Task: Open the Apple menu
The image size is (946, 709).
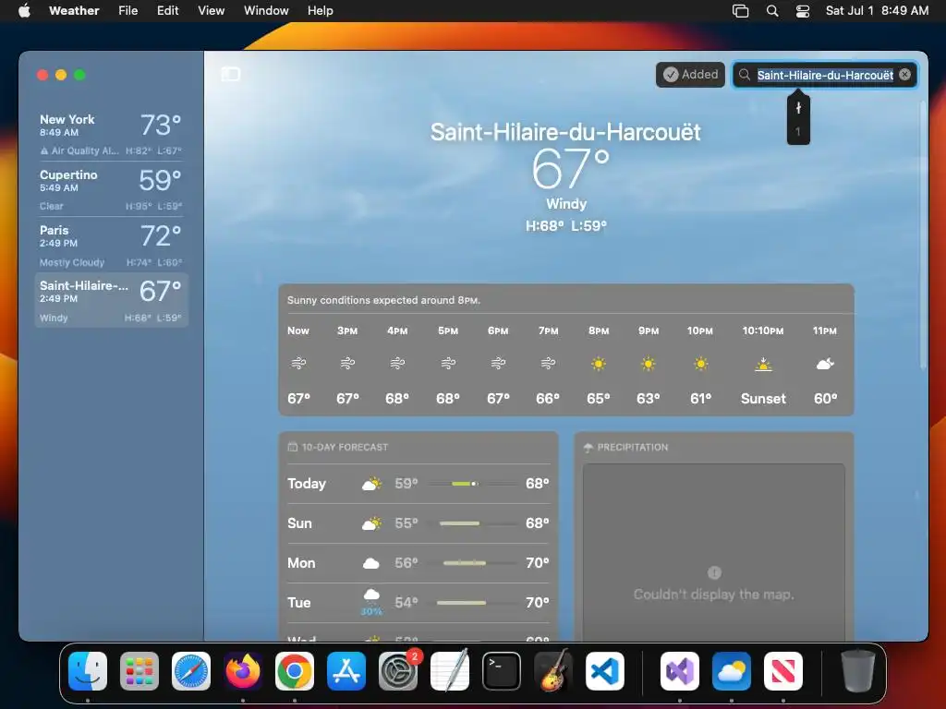Action: [24, 10]
